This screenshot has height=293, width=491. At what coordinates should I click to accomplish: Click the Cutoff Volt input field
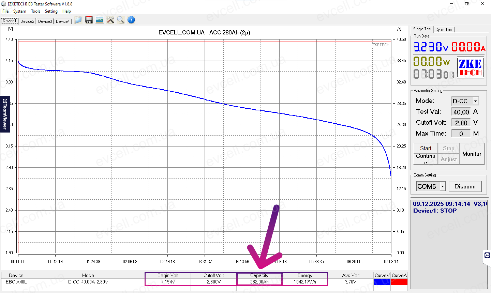[461, 123]
